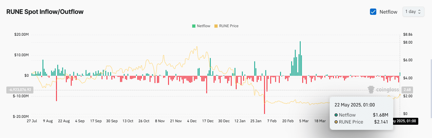Select the deepest red bar in early February
This screenshot has height=138, width=432.
264,95
